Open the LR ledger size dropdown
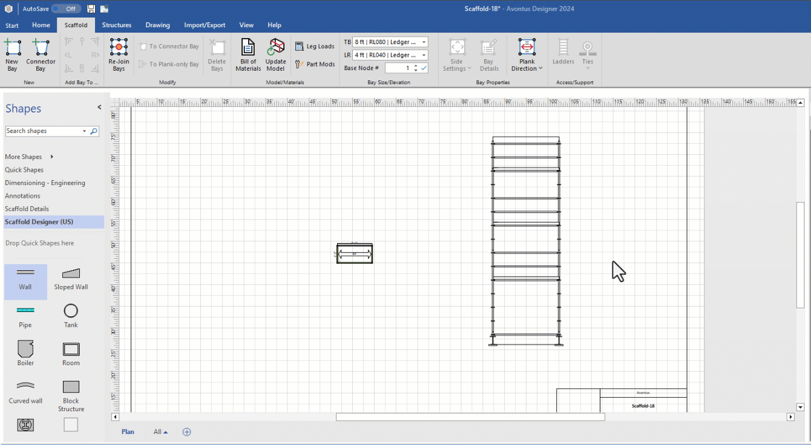Image resolution: width=811 pixels, height=445 pixels. (x=424, y=55)
